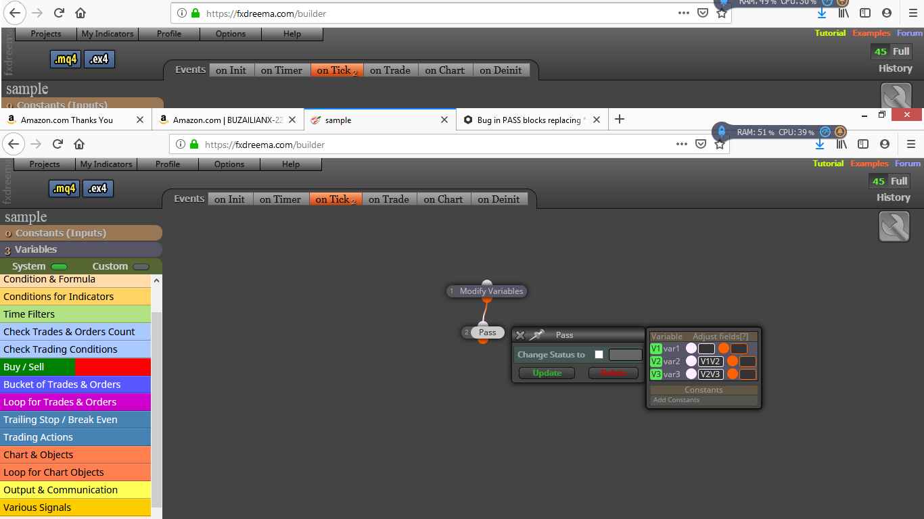Click the green Update button
This screenshot has width=924, height=519.
click(547, 373)
